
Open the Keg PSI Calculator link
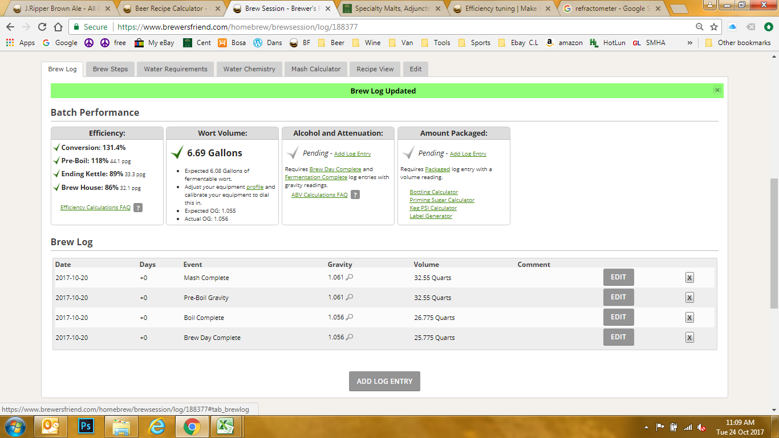coord(433,208)
